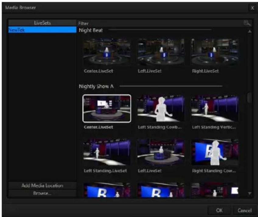The height and width of the screenshot is (217, 258).
Task: Select Nightly Show A Center.LiveSet thumbnail
Action: pos(107,108)
